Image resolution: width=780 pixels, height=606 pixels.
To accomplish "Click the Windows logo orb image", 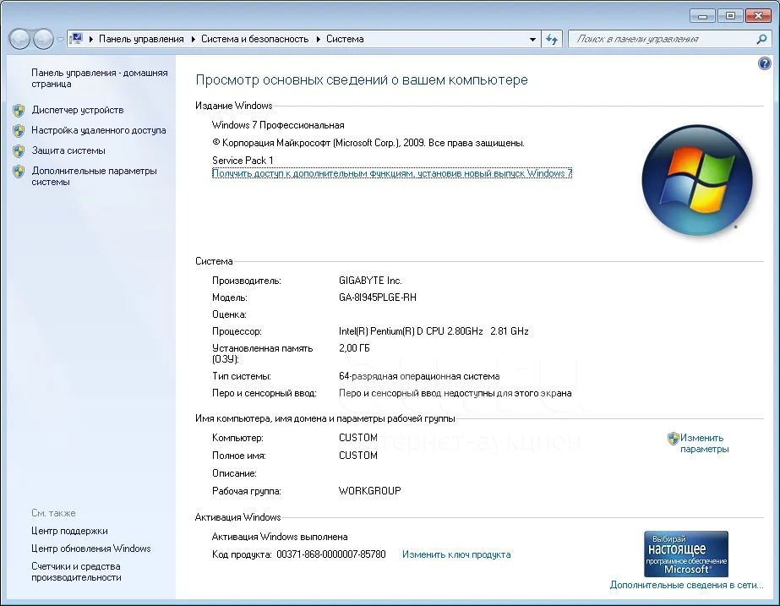I will [x=697, y=180].
